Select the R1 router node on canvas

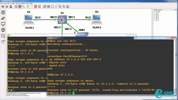[28, 19]
